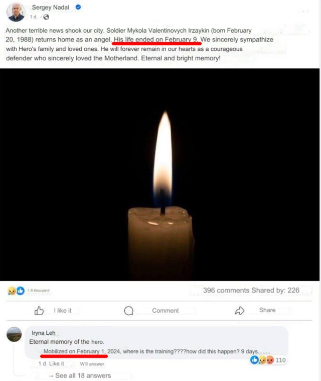Open the Sergey Nadal name link
The image size is (321, 381).
pos(51,8)
